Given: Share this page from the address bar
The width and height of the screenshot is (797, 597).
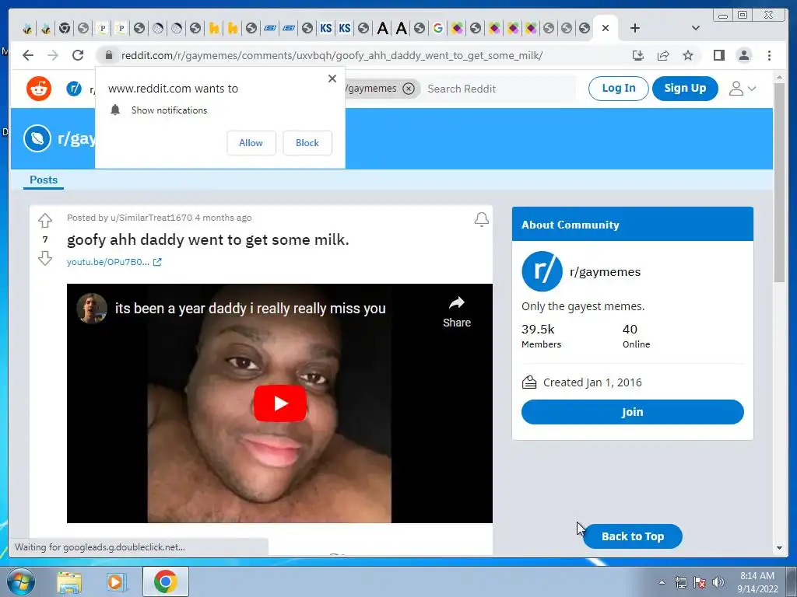Looking at the screenshot, I should 663,55.
